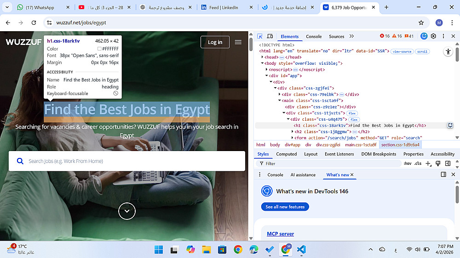Expand the noscript element node

(266, 69)
